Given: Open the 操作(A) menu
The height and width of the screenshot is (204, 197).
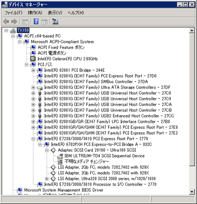Looking at the screenshot, I should [x=35, y=13].
